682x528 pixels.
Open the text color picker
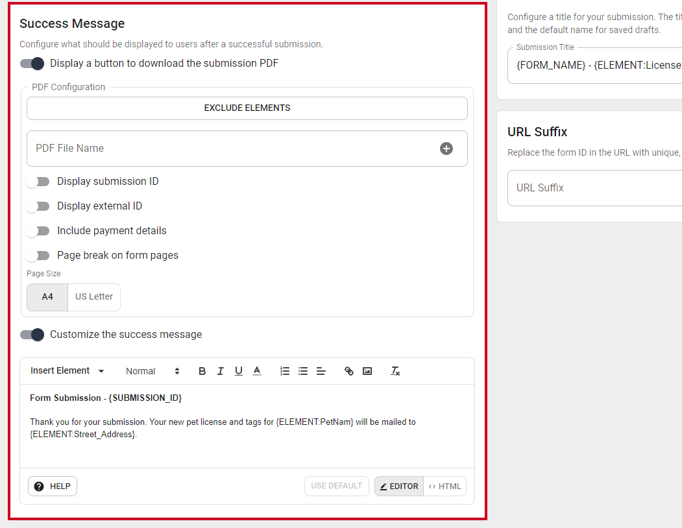(x=256, y=371)
